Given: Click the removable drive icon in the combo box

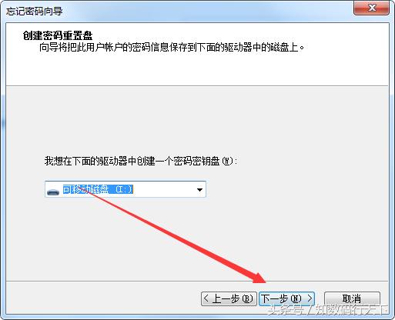Looking at the screenshot, I should coord(53,192).
